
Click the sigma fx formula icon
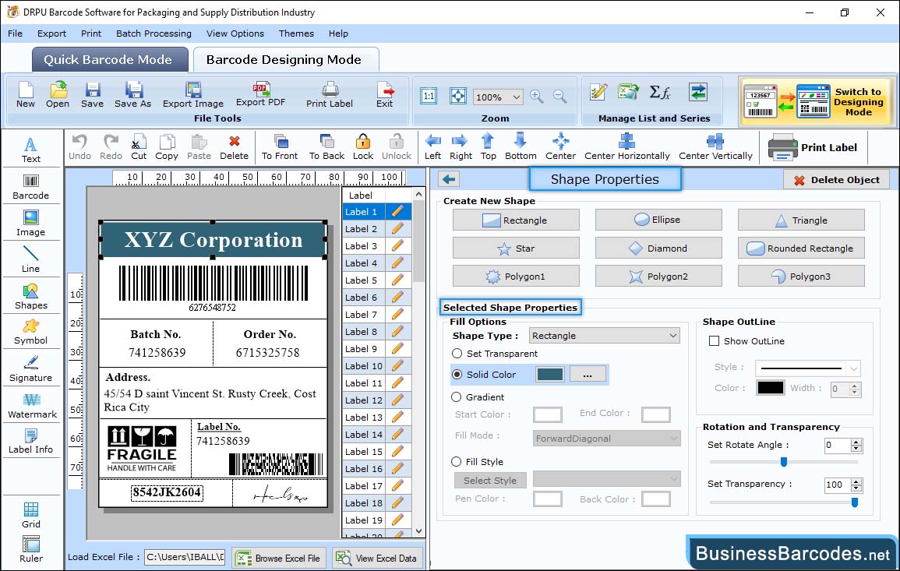(659, 92)
